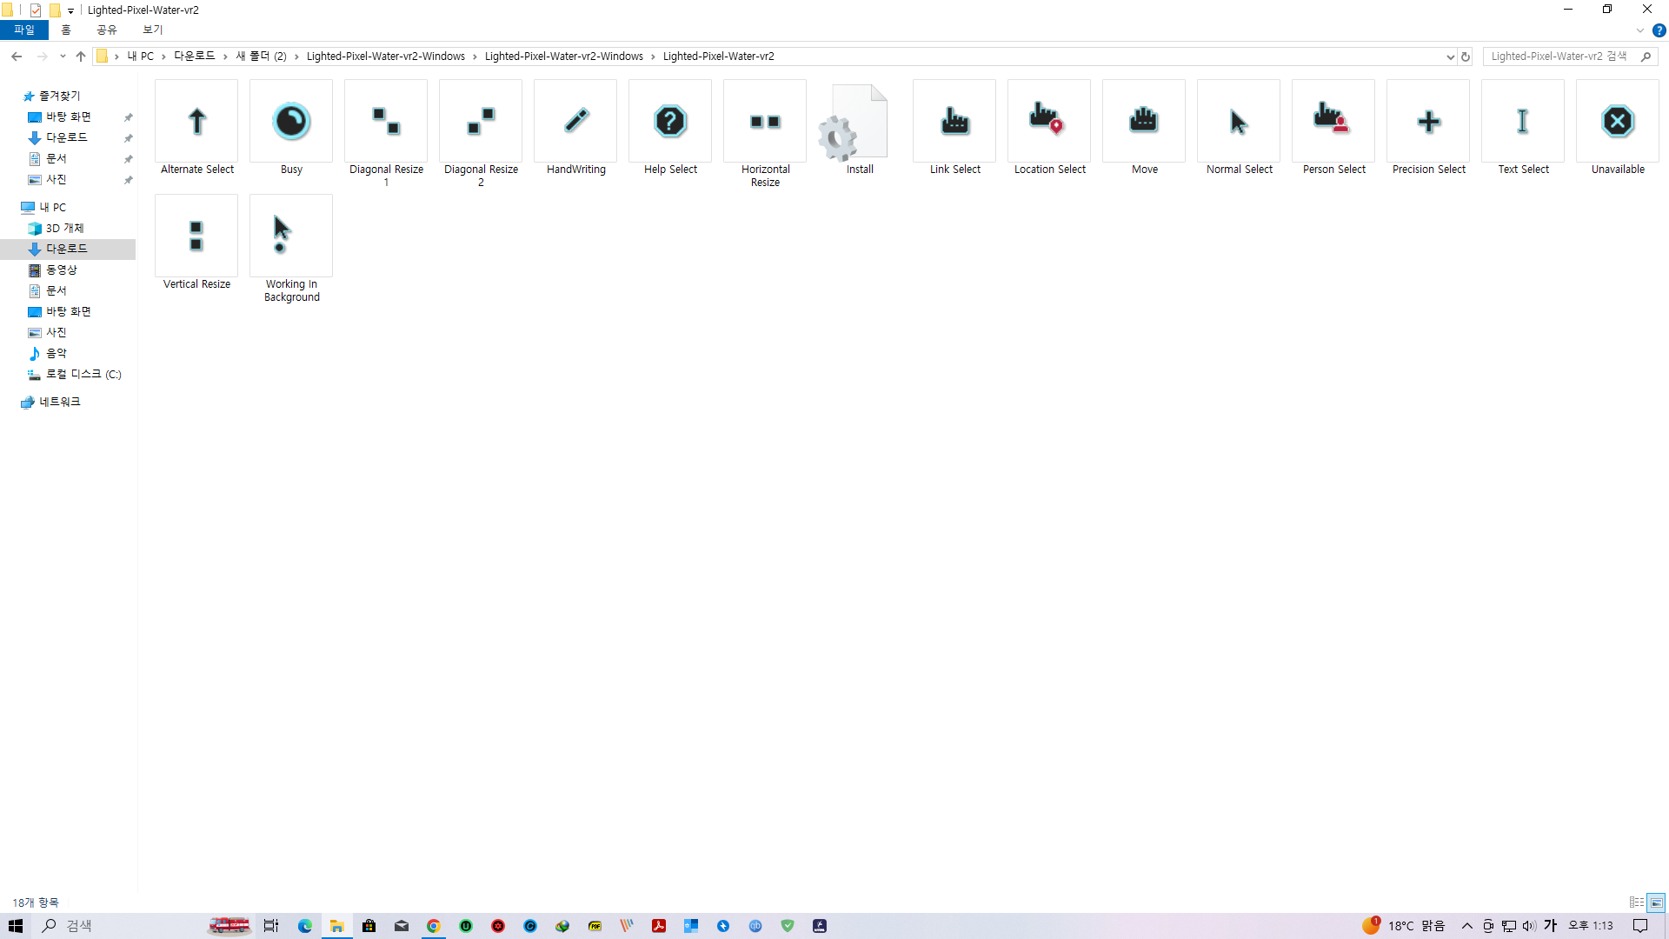
Task: Open 3D 개체 folder in tree
Action: pos(64,228)
